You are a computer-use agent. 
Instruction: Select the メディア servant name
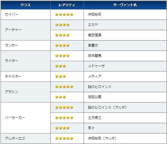tap(95, 76)
